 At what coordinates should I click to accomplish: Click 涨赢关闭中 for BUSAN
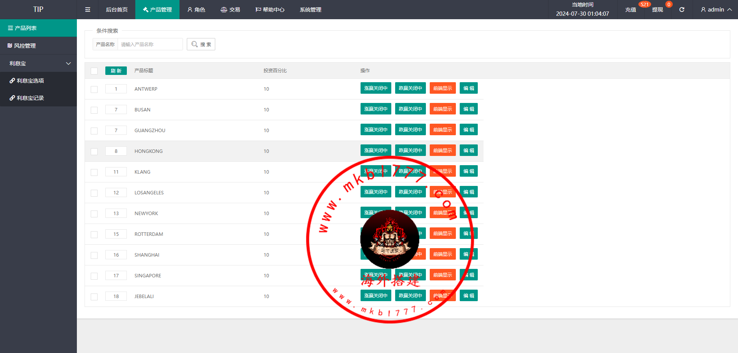[x=376, y=109]
